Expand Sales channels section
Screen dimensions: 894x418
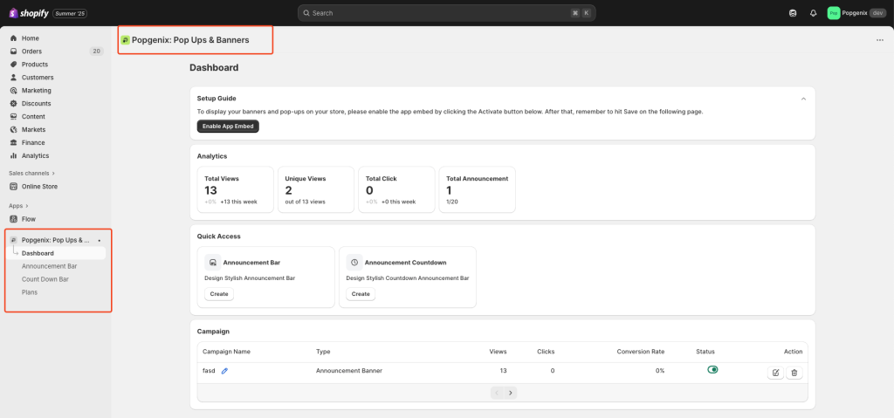click(x=32, y=173)
